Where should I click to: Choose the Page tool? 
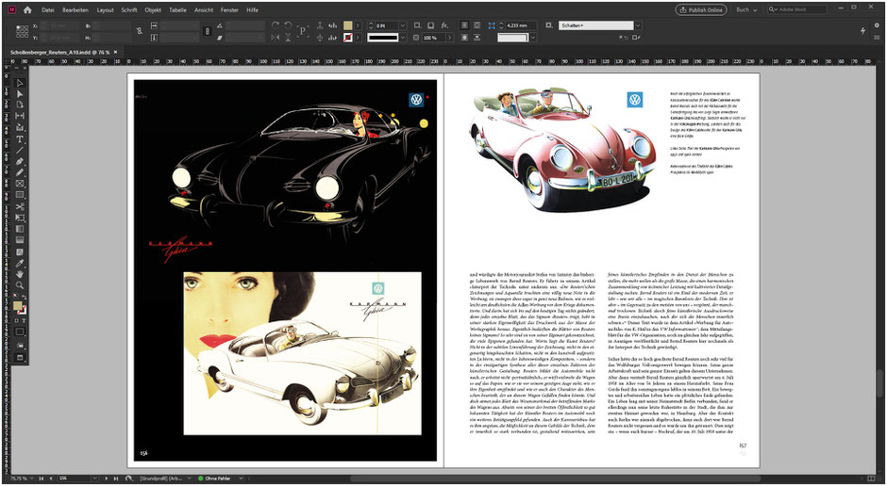point(20,105)
